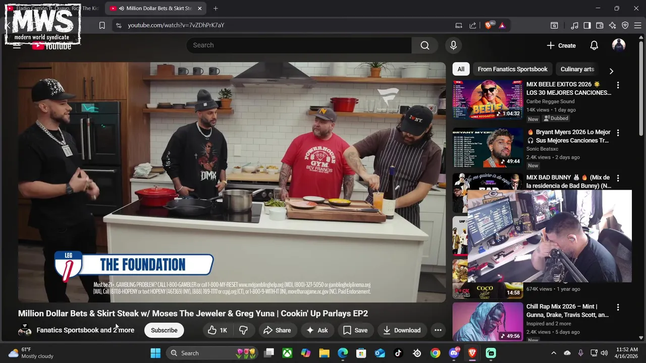Save the video to a playlist

click(x=355, y=330)
